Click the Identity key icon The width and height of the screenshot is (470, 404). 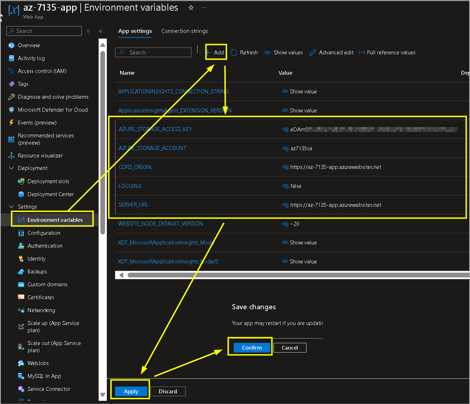21,258
